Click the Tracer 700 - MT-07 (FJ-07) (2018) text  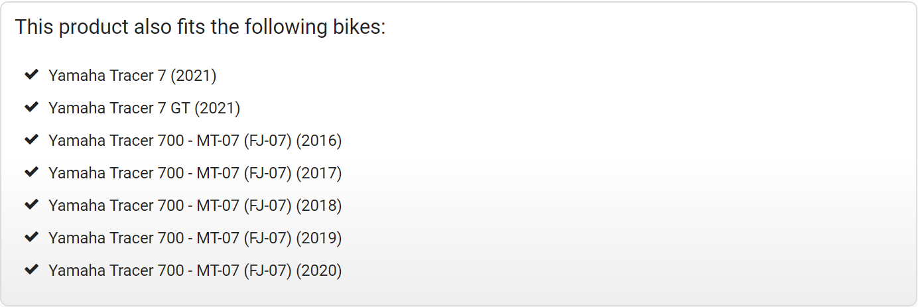[194, 206]
